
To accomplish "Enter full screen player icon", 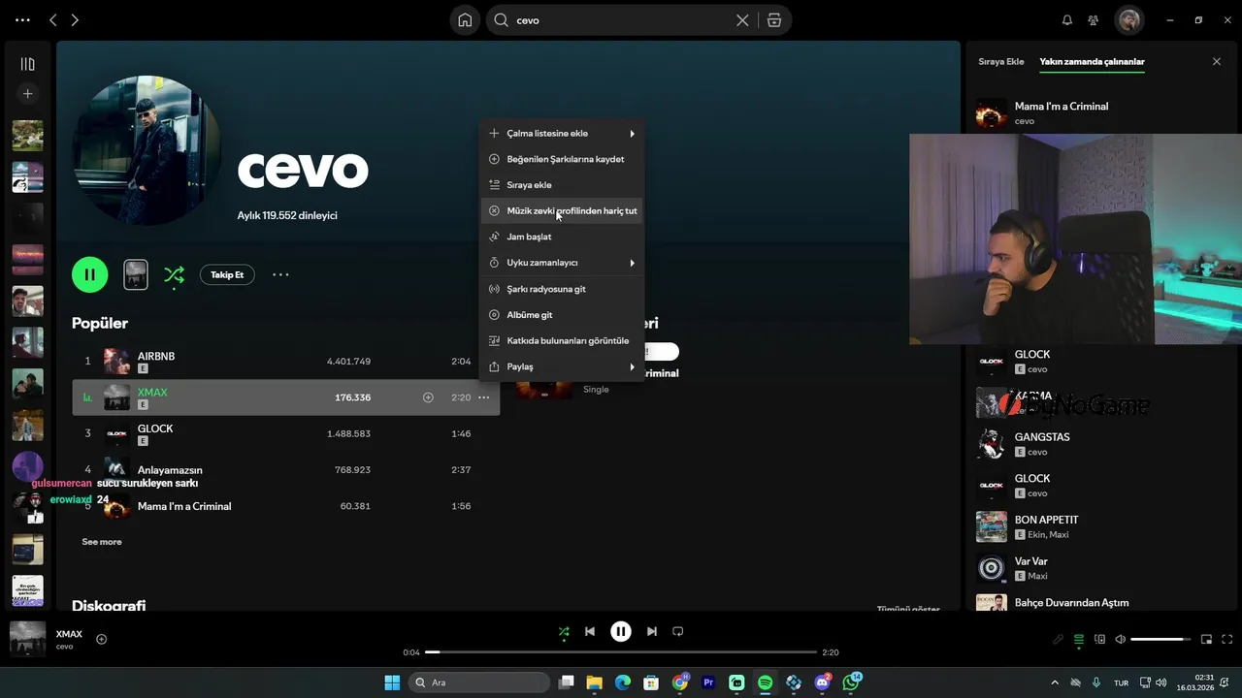I will coord(1226,639).
